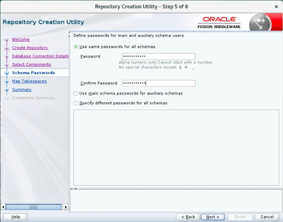Cancel the Repository Creation Utility
The width and height of the screenshot is (283, 222).
[x=267, y=217]
